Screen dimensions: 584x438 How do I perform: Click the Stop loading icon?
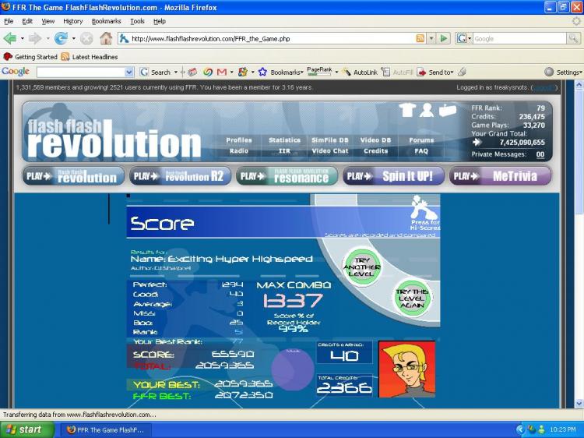pos(86,38)
